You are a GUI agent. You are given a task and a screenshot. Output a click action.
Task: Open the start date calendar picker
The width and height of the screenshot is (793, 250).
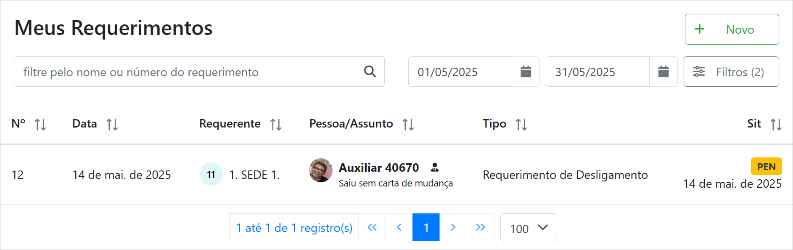[x=526, y=72]
